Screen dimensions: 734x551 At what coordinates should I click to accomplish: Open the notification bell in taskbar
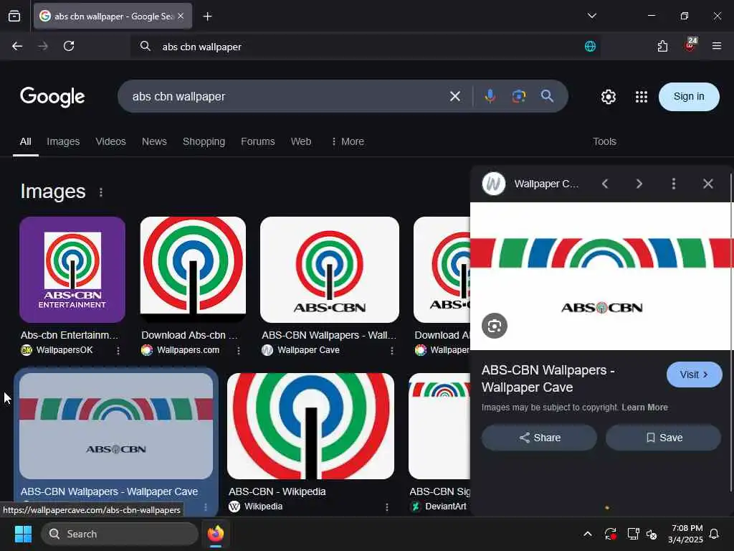pyautogui.click(x=715, y=534)
